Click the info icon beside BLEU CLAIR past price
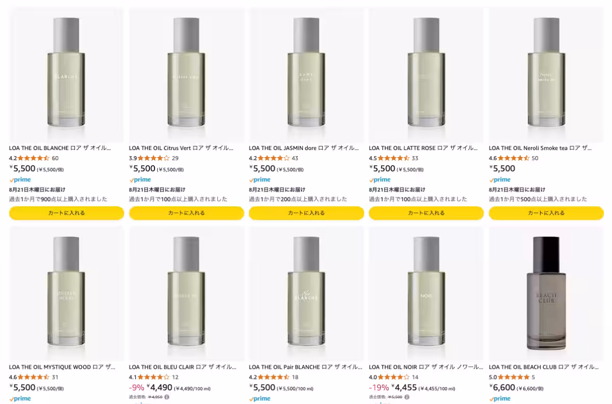Image resolution: width=612 pixels, height=404 pixels. pos(167,396)
